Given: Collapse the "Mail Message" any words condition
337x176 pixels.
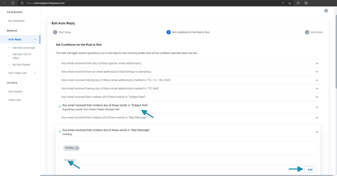Looking at the screenshot, I should click(317, 132).
